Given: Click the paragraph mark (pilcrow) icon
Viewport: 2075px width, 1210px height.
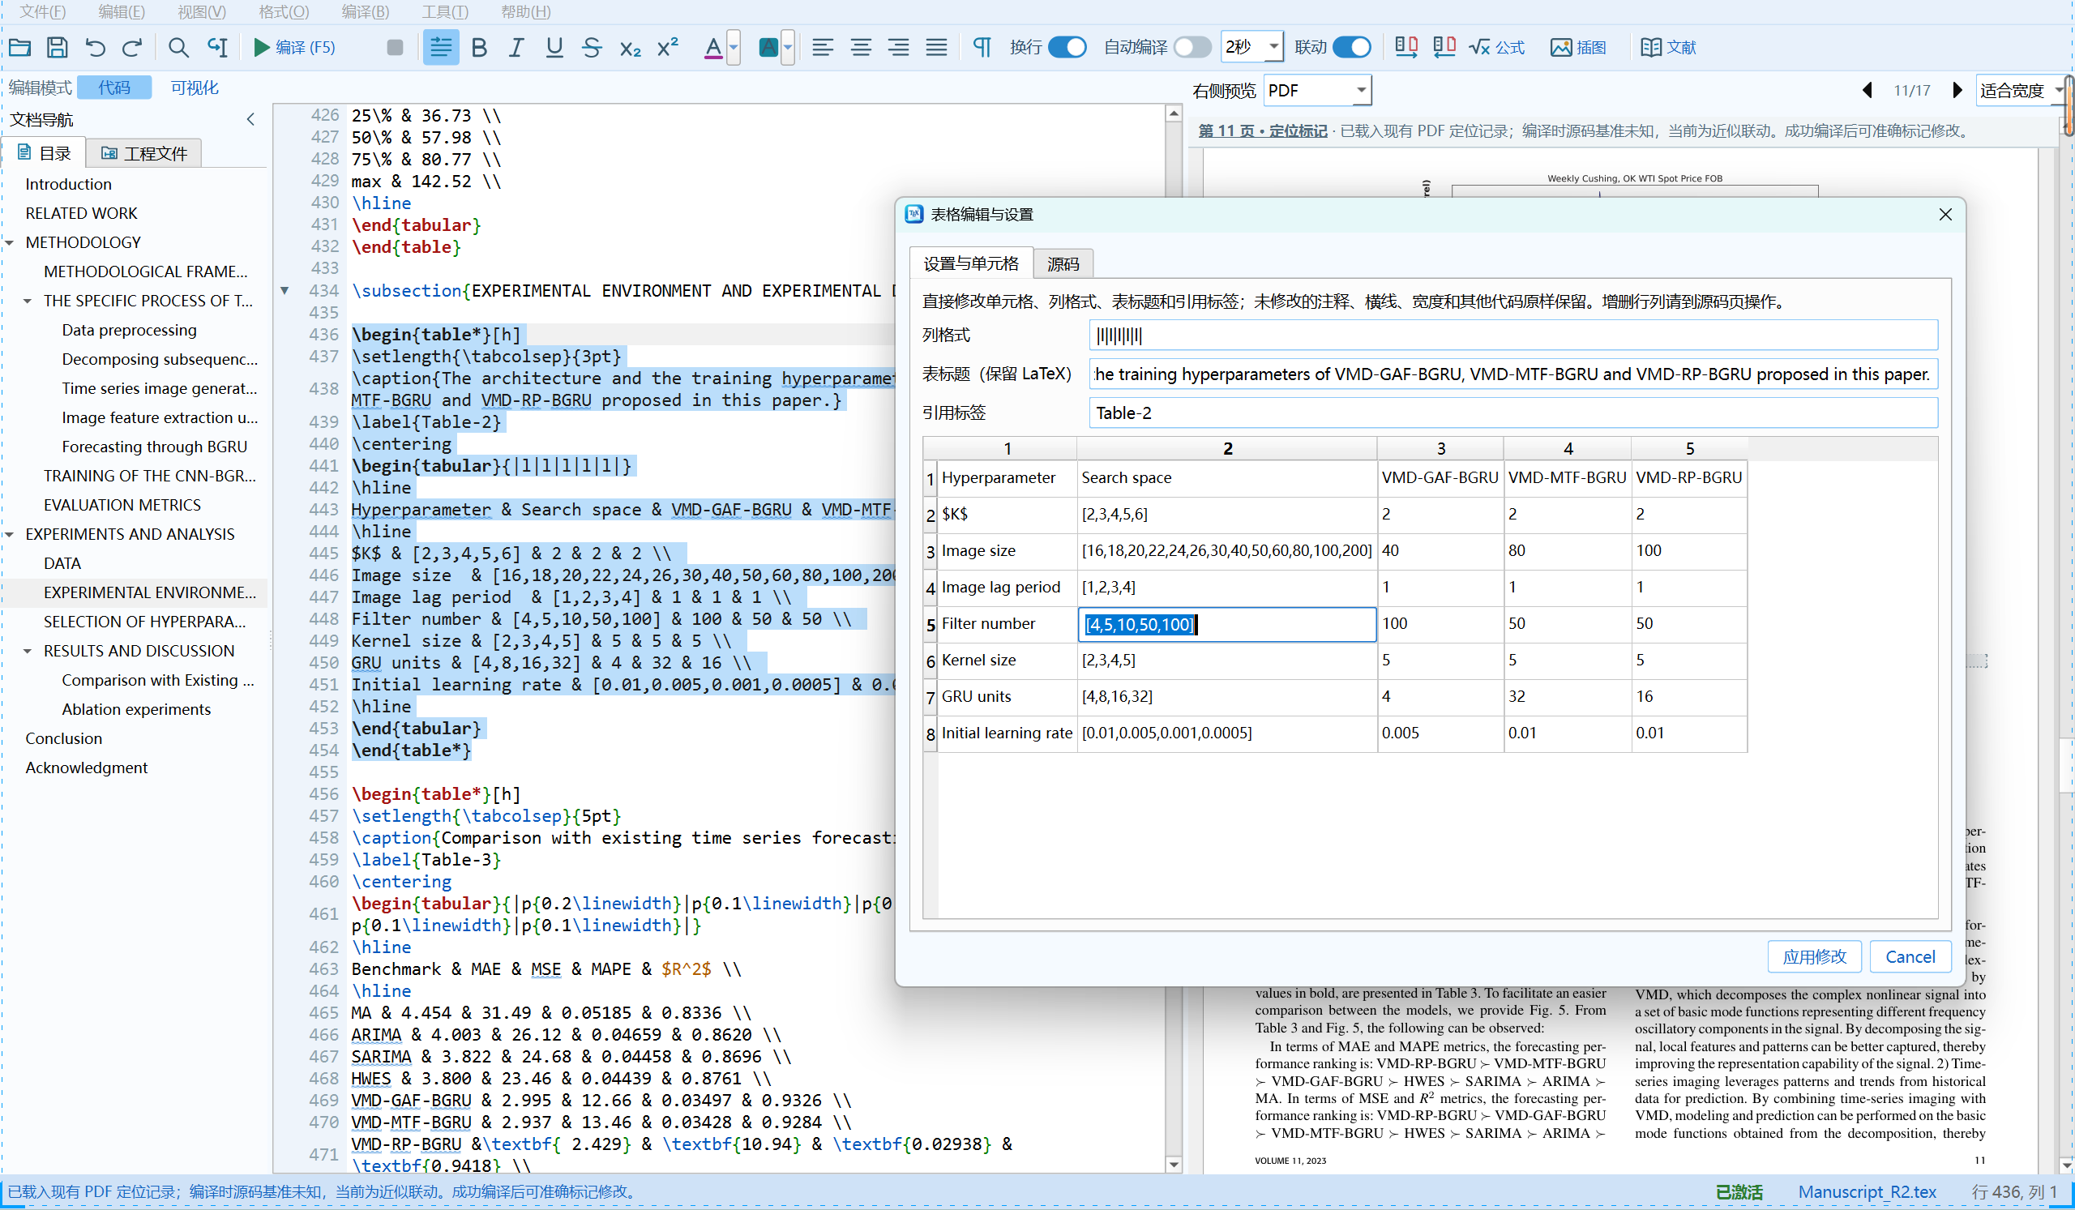Looking at the screenshot, I should [x=982, y=47].
